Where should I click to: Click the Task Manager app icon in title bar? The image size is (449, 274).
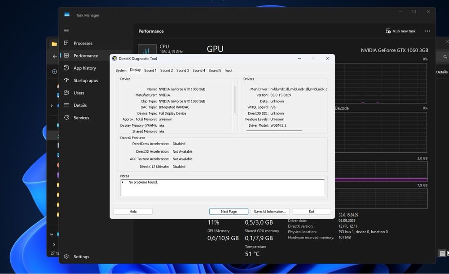point(67,15)
